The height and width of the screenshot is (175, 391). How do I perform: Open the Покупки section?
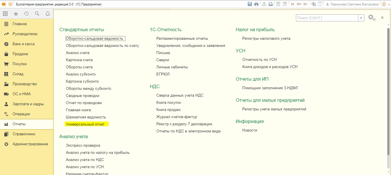(x=27, y=64)
